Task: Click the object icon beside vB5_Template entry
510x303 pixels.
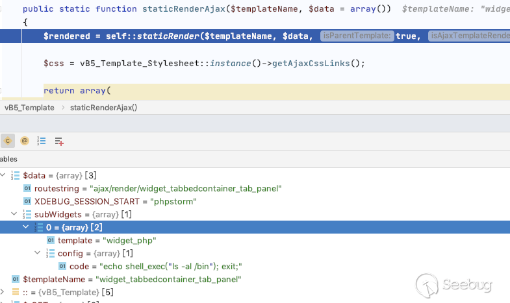Action: click(x=16, y=292)
